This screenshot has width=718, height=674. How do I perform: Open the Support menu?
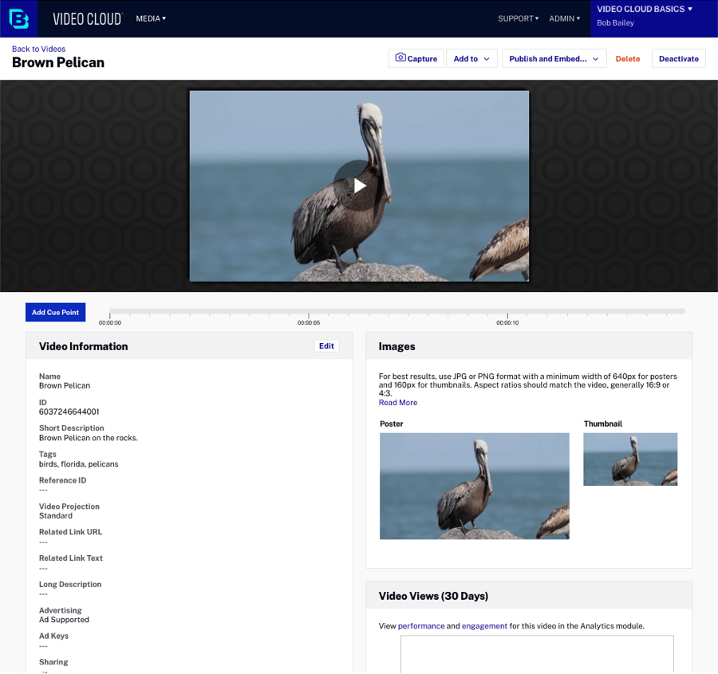[518, 18]
